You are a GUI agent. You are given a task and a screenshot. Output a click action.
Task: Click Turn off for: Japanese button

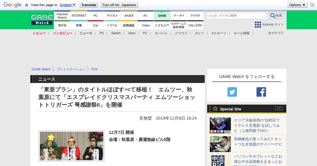(119, 5)
